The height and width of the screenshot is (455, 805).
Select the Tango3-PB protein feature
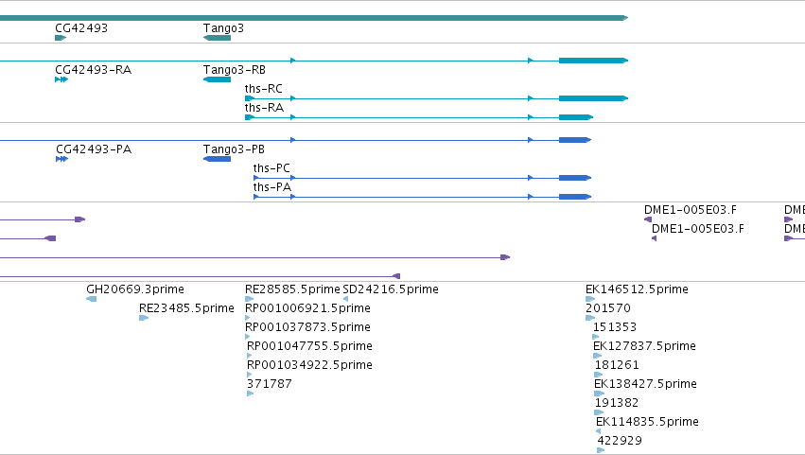(218, 159)
